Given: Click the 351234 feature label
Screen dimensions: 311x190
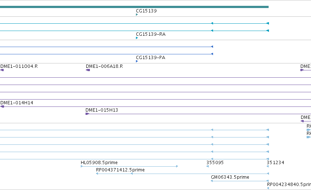Looking at the screenshot, I should 276,163.
